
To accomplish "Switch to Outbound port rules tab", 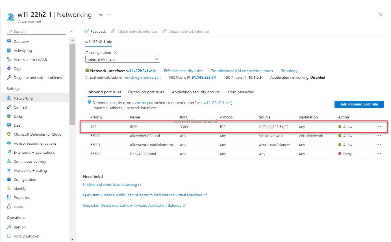I will point(146,92).
